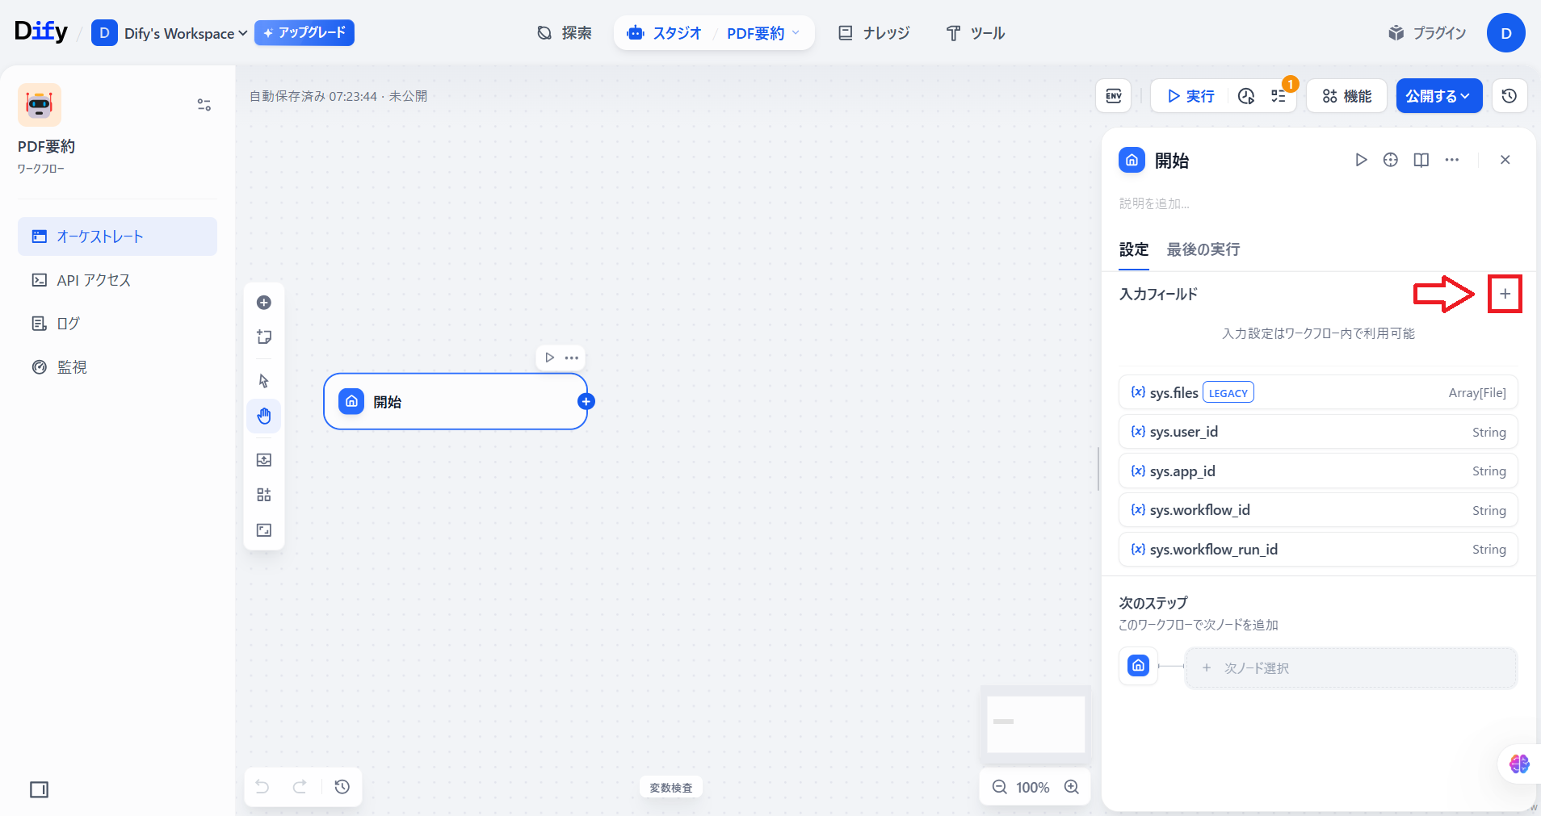Click the 次ノード選択 next node selector field

pyautogui.click(x=1350, y=668)
